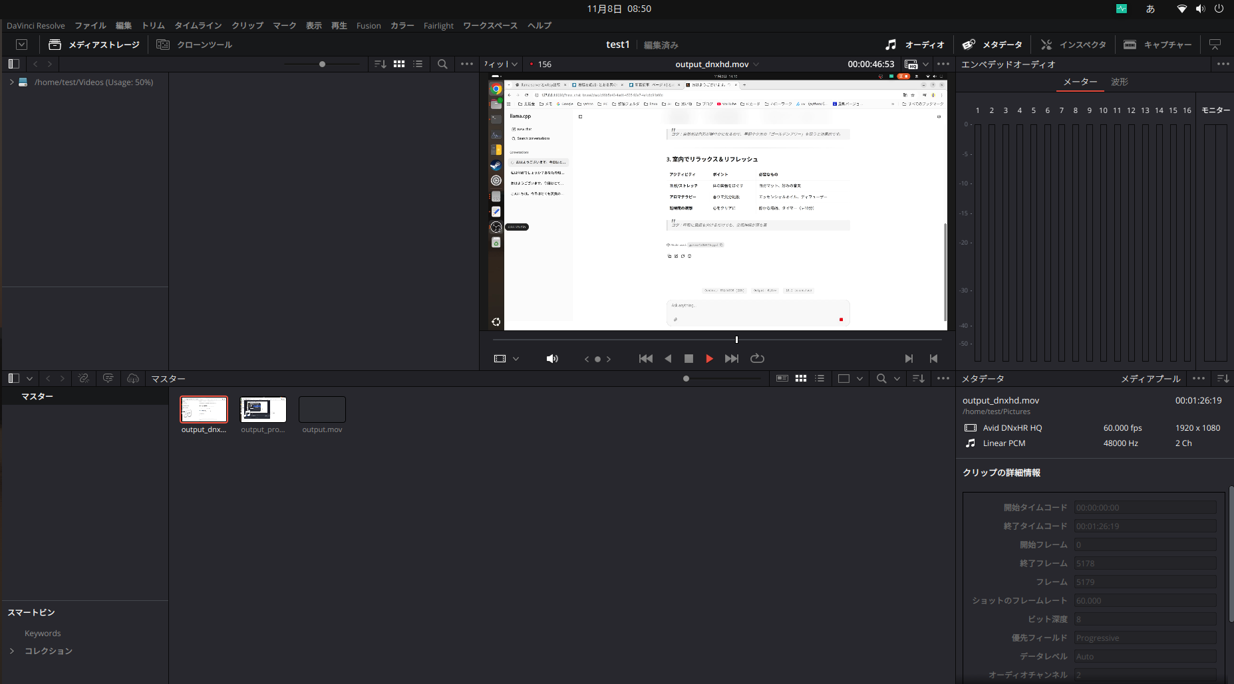This screenshot has width=1234, height=684.
Task: Open the Fusion menu
Action: point(368,26)
